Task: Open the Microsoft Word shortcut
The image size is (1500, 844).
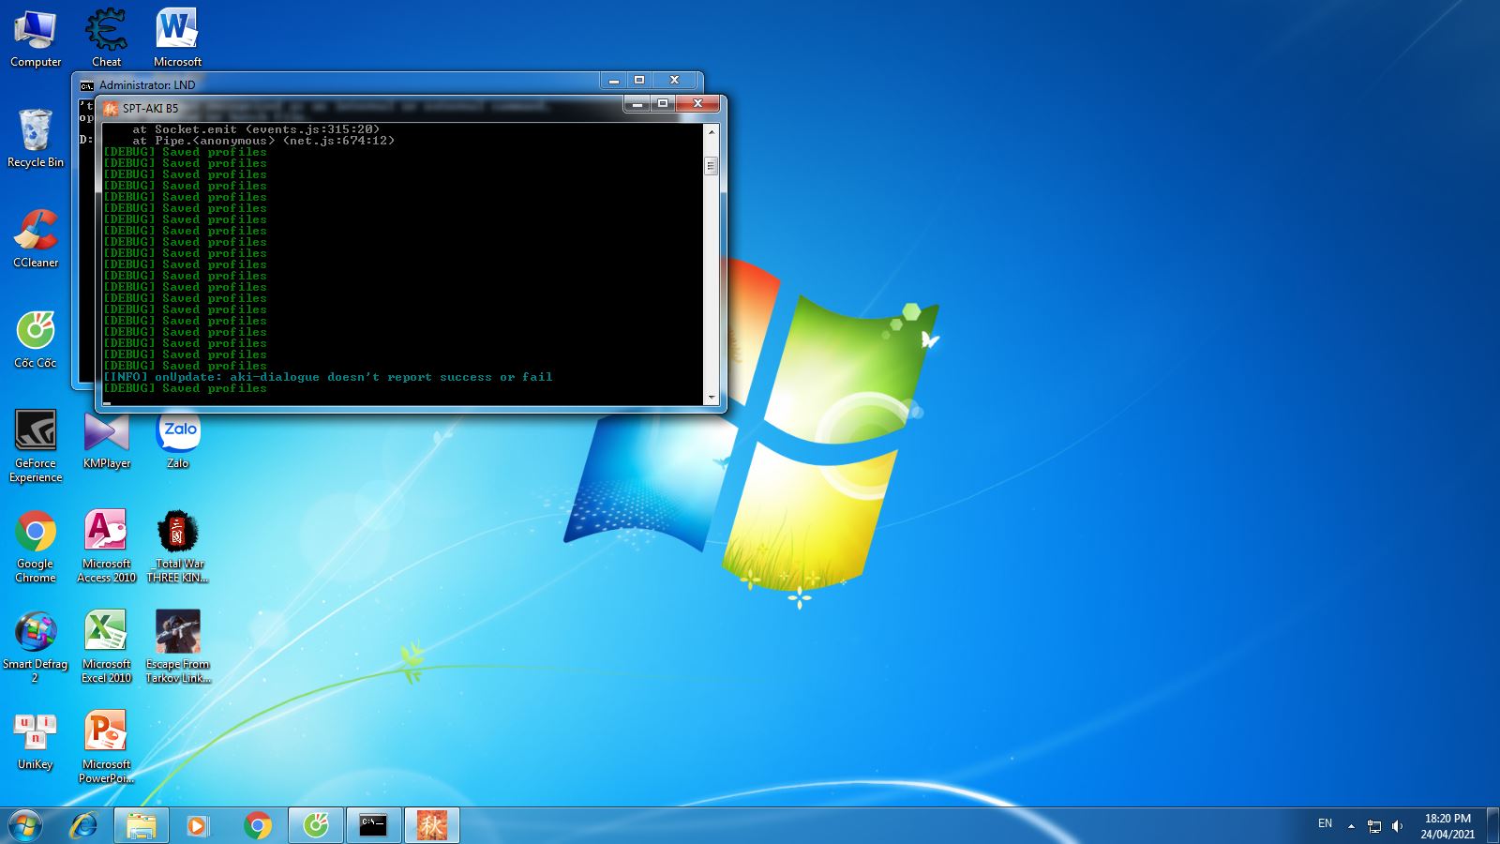Action: 176,28
